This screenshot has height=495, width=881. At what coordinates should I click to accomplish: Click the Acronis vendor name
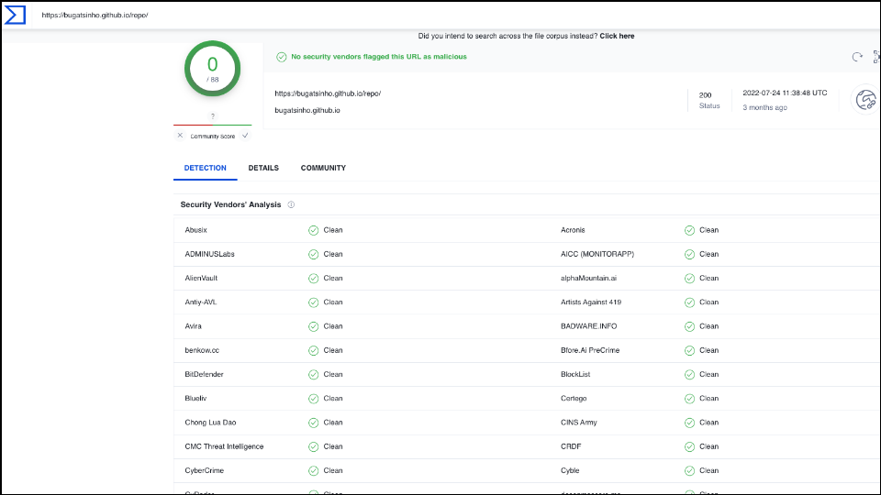pos(573,230)
